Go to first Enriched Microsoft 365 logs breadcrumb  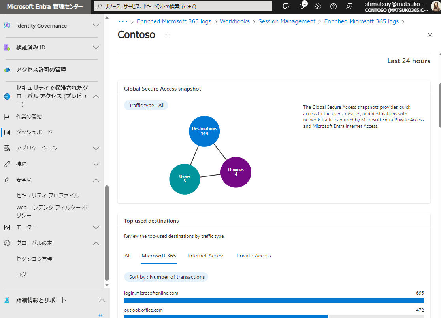point(174,21)
